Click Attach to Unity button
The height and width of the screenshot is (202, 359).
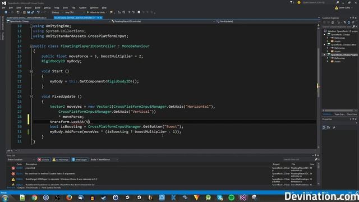(x=96, y=12)
